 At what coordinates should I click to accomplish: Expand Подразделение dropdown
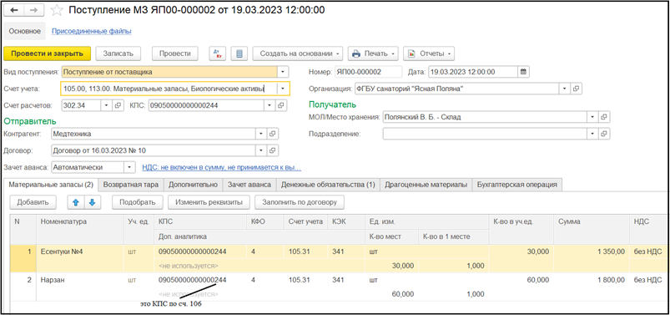pyautogui.click(x=593, y=134)
